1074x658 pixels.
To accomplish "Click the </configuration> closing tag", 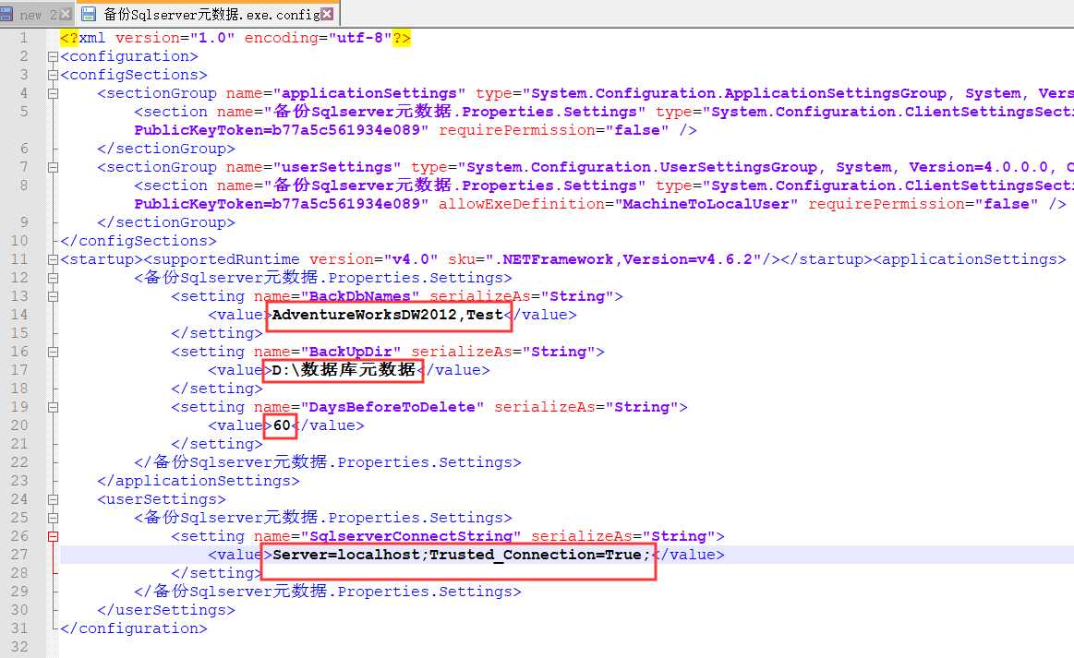I will [134, 628].
